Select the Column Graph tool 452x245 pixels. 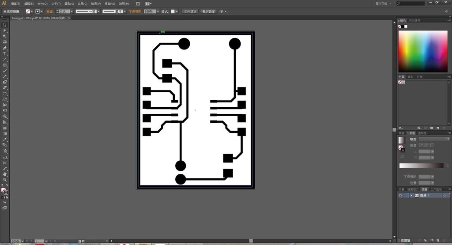(4, 157)
